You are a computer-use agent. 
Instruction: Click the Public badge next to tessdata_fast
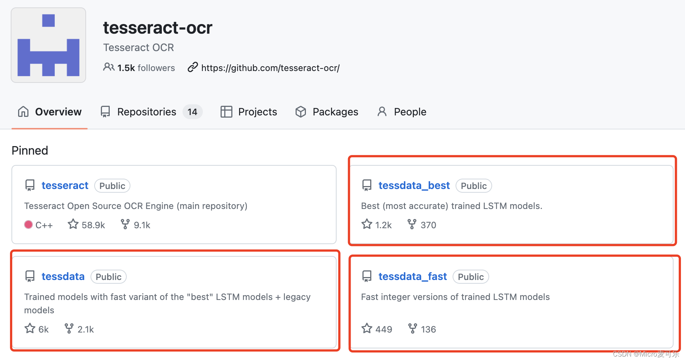point(471,277)
